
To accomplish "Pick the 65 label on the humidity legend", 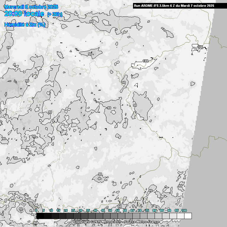I will (x=132, y=210).
